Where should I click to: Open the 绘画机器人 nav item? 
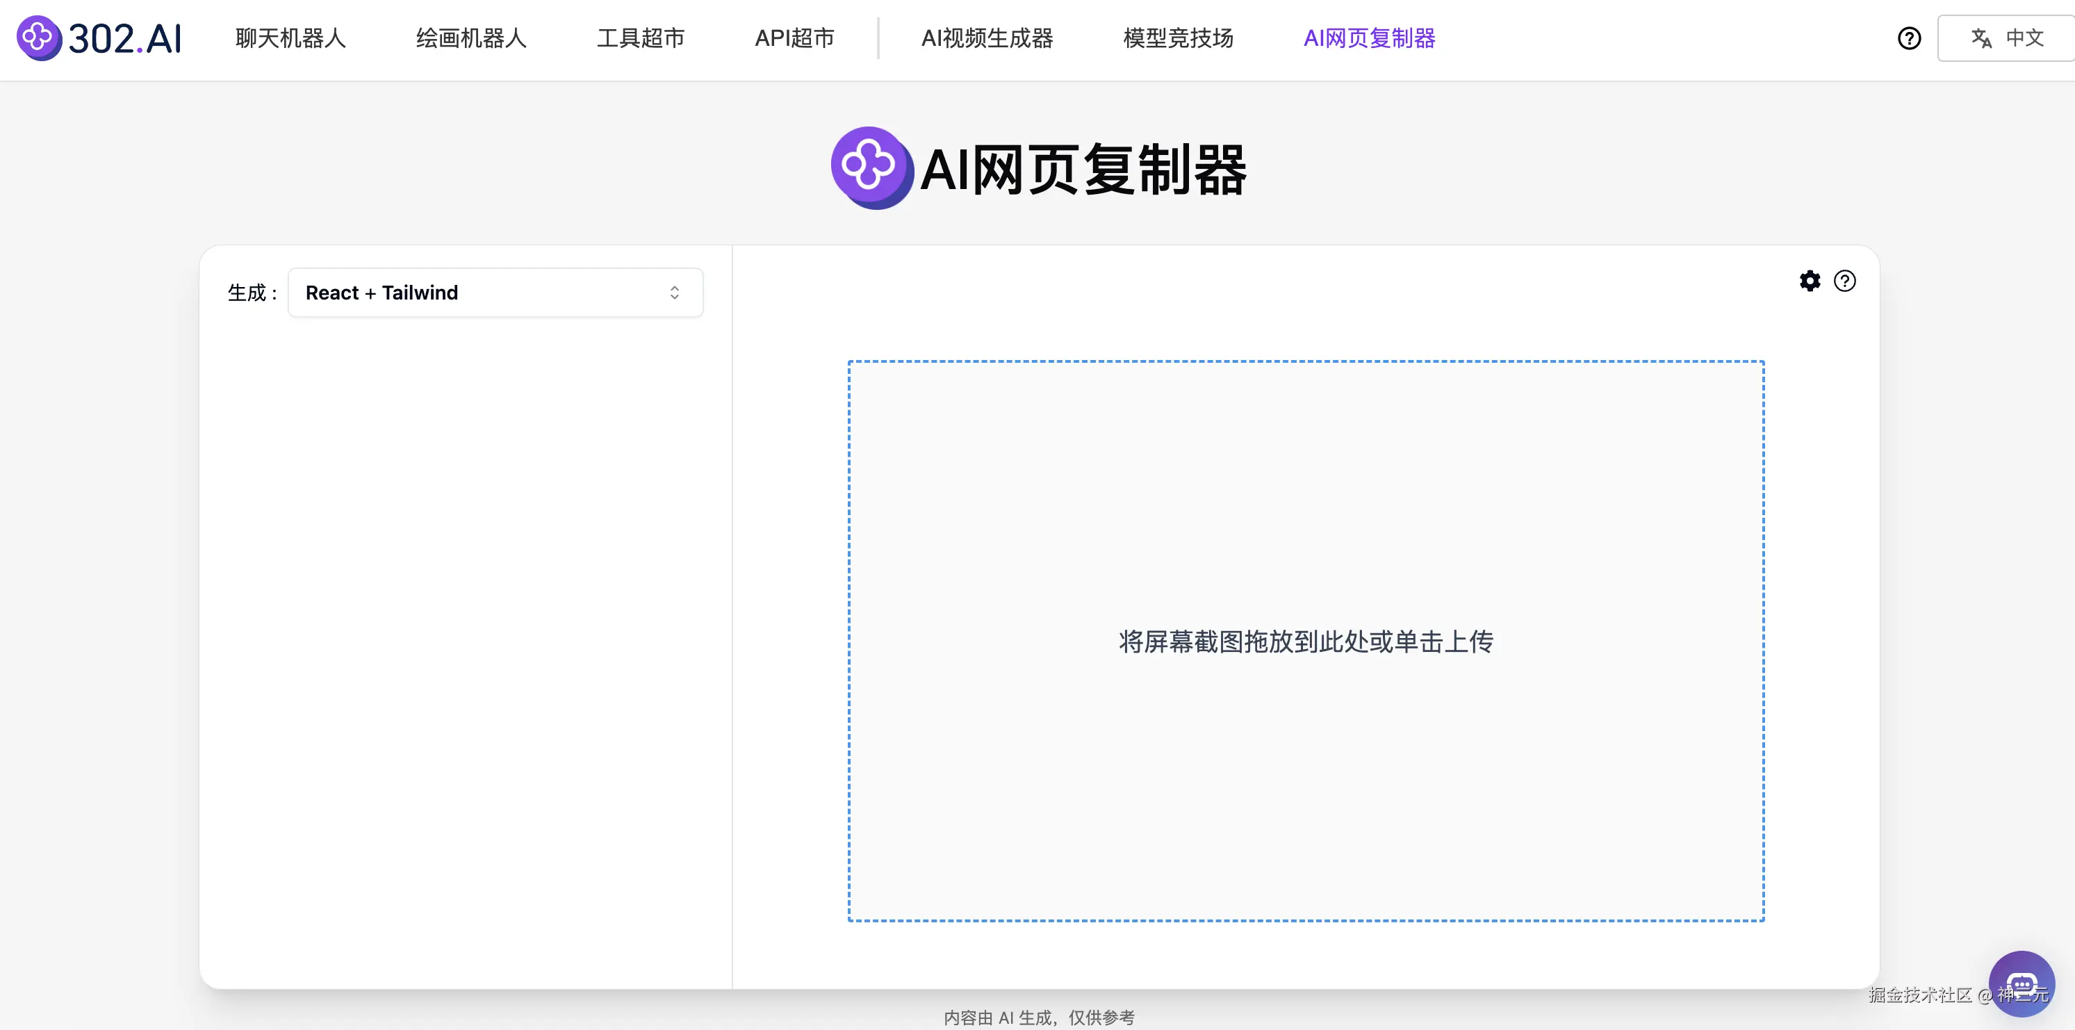click(471, 38)
